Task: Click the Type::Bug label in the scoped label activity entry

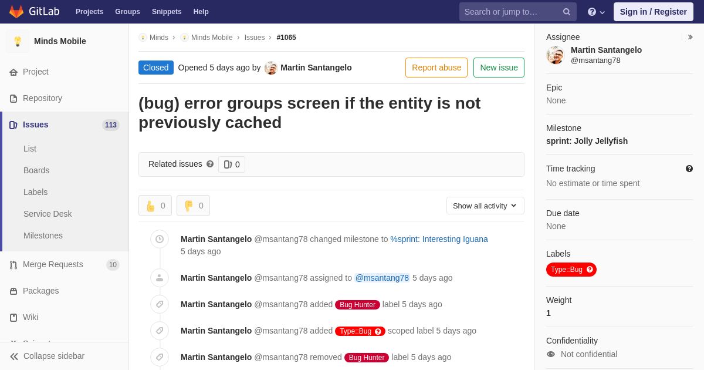Action: tap(360, 331)
